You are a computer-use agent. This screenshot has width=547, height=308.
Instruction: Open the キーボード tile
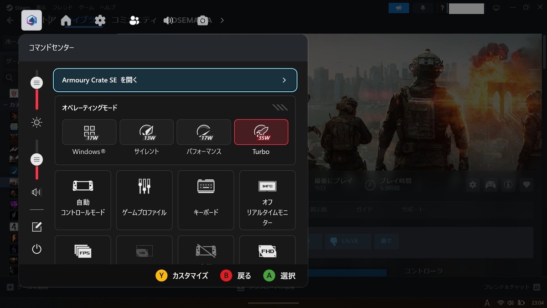point(206,200)
